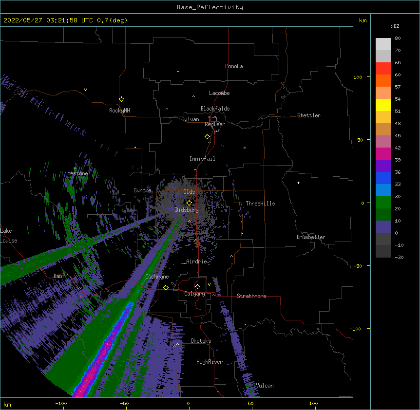Click the Didsbury town label

[x=187, y=210]
